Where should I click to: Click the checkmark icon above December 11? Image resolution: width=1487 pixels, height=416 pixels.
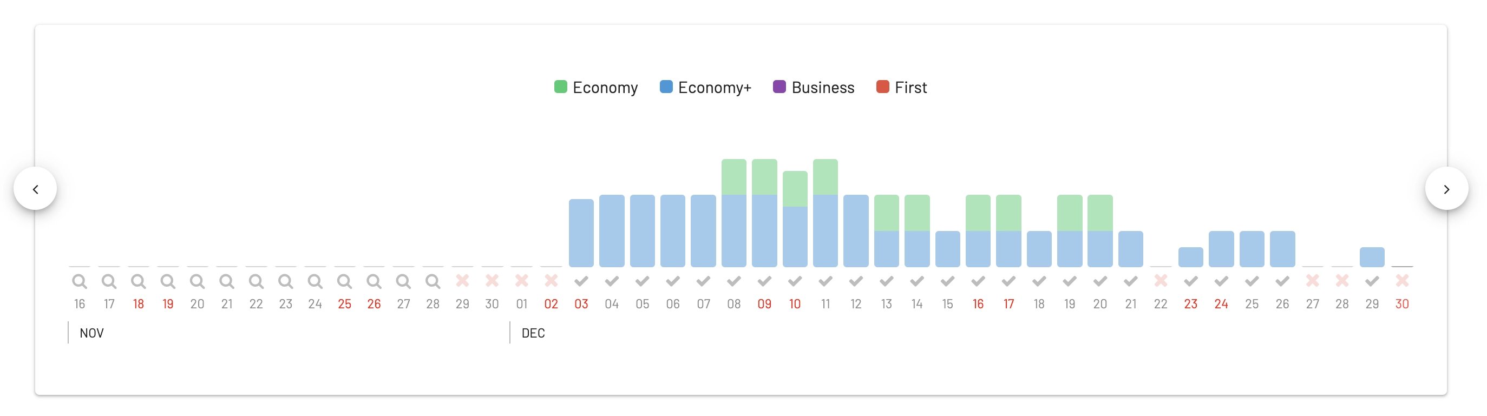pyautogui.click(x=826, y=281)
